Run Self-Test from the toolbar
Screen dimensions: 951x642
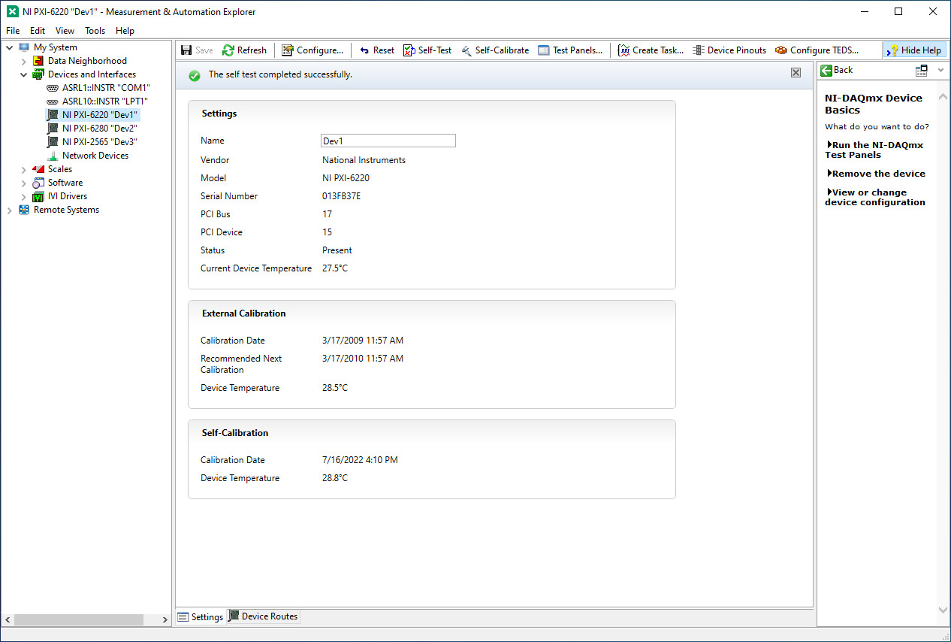pos(427,50)
